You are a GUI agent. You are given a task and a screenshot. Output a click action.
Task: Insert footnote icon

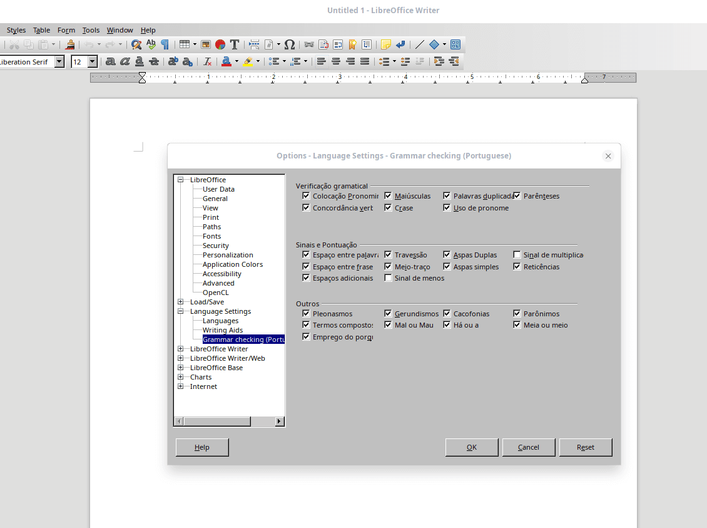tap(323, 44)
